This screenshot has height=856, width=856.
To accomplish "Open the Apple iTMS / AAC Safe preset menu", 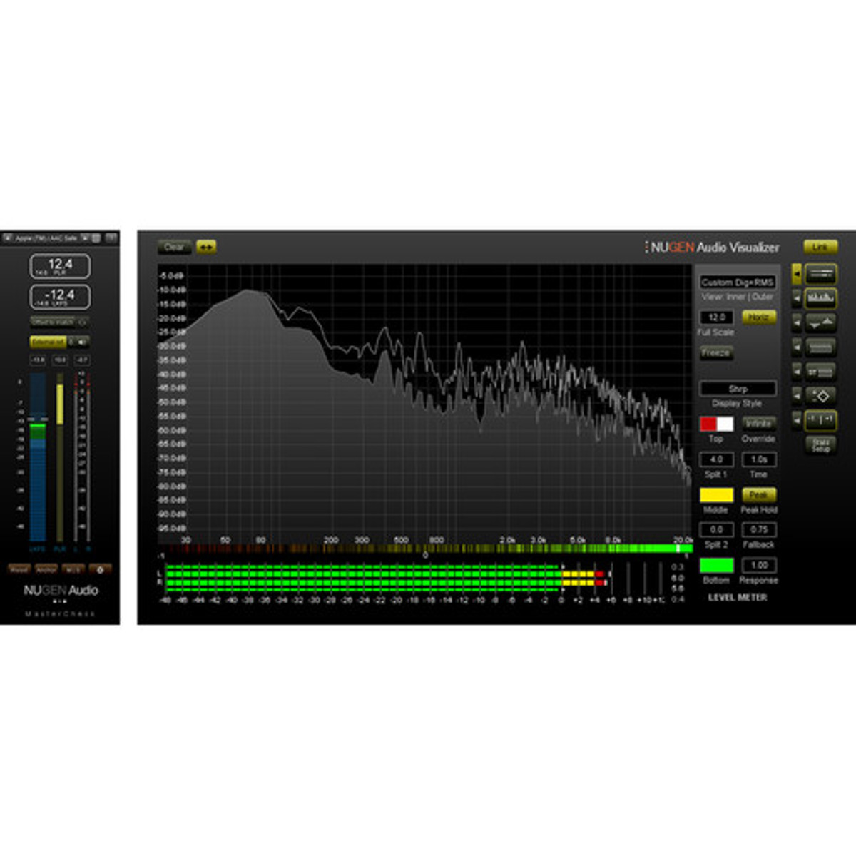I will click(46, 238).
